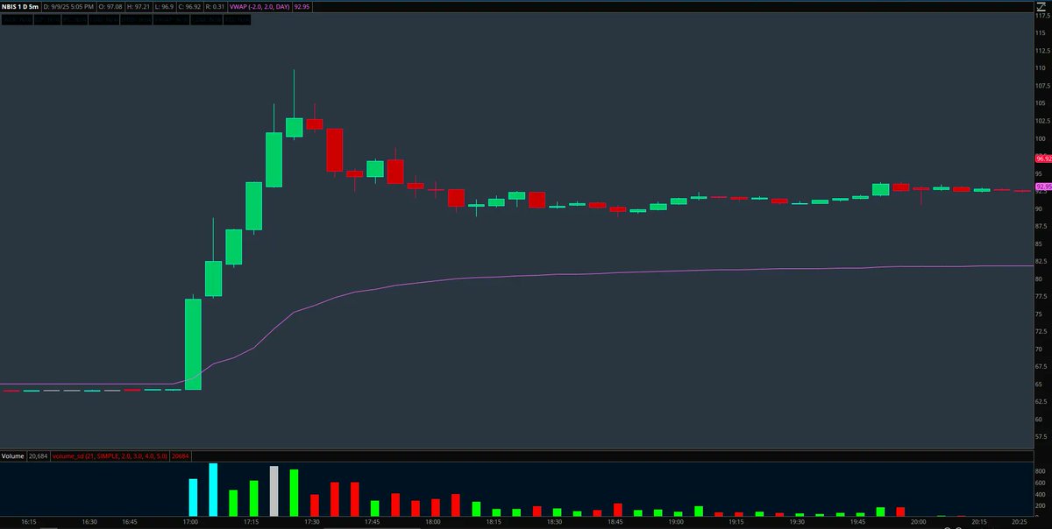Click the low price L: 96.9
Viewport: 1052px width, 529px height.
[x=165, y=7]
